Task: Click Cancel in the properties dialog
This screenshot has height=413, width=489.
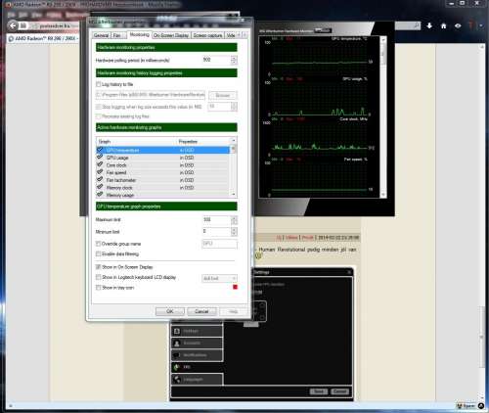Action: point(201,311)
